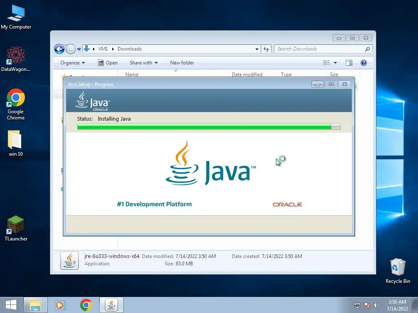The width and height of the screenshot is (418, 313).
Task: Click 'Size: 83.0 MB' detail
Action: pos(179,264)
